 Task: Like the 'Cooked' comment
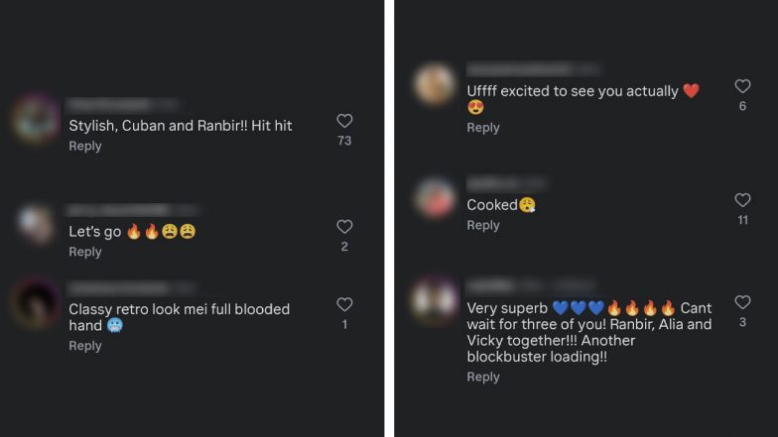pos(742,200)
